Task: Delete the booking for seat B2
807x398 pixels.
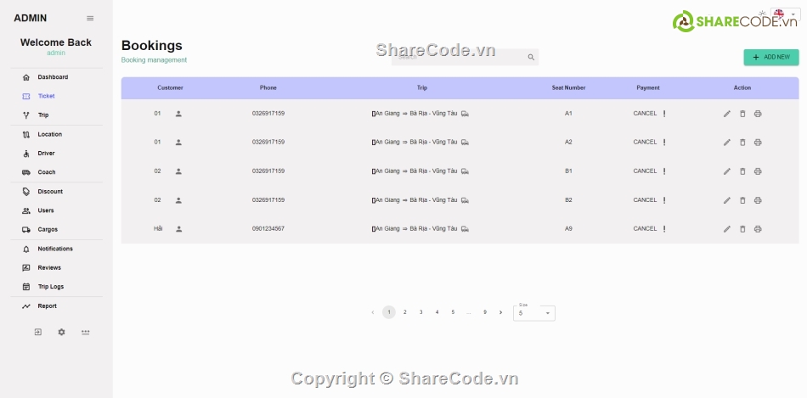Action: [742, 200]
